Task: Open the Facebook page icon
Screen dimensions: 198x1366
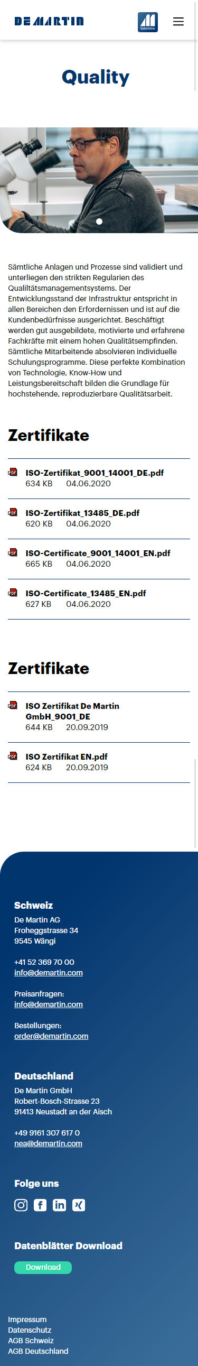Action: [40, 1205]
